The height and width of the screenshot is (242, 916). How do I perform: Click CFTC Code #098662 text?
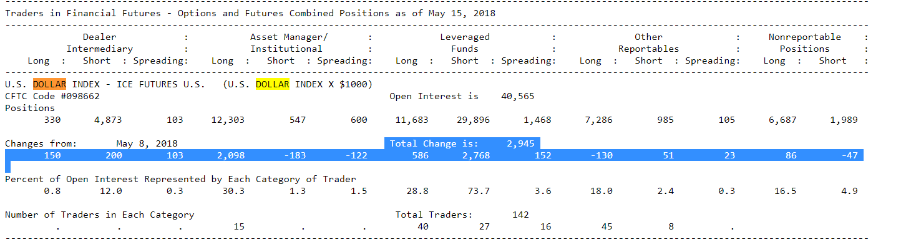click(x=52, y=96)
